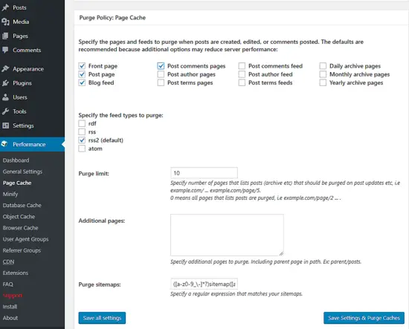Image resolution: width=409 pixels, height=329 pixels.
Task: Check the rss feed type
Action: click(x=82, y=131)
